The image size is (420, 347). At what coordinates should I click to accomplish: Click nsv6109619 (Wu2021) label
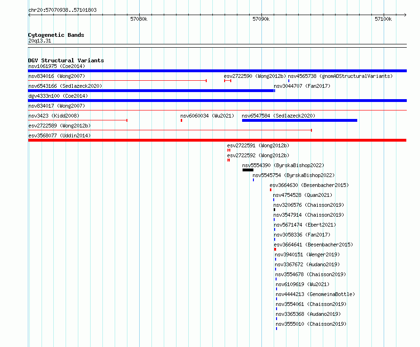pyautogui.click(x=302, y=284)
